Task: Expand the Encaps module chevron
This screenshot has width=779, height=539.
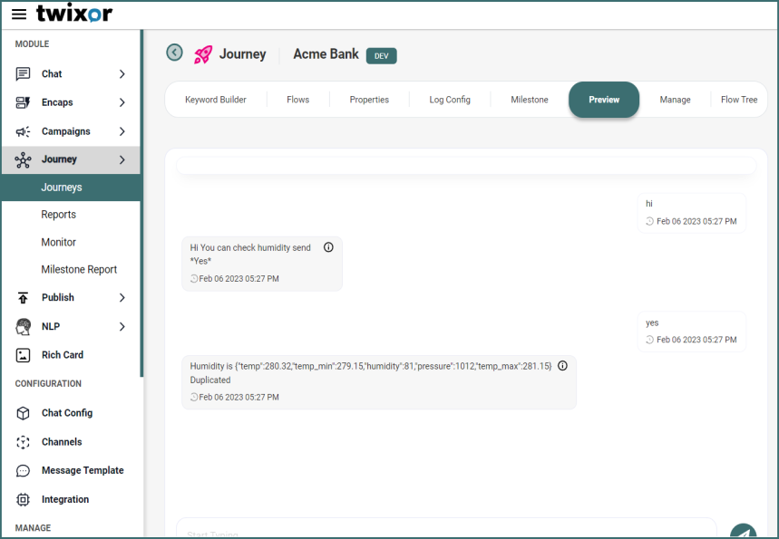Action: 122,103
